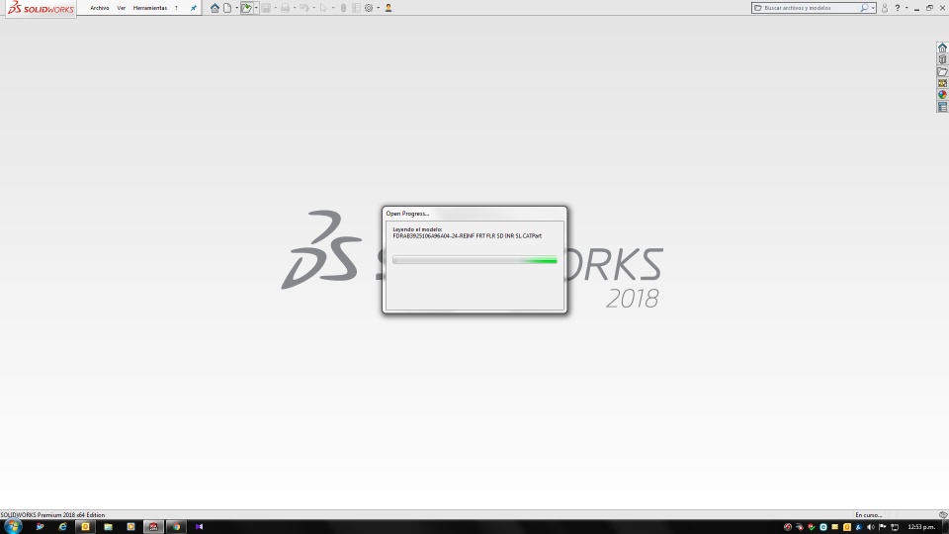The height and width of the screenshot is (534, 949).
Task: Click the Select cursor tool icon
Action: [323, 8]
